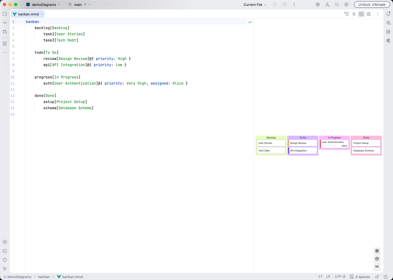This screenshot has height=280, width=393.
Task: Open the Project tool window folder icon
Action: coord(4,14)
